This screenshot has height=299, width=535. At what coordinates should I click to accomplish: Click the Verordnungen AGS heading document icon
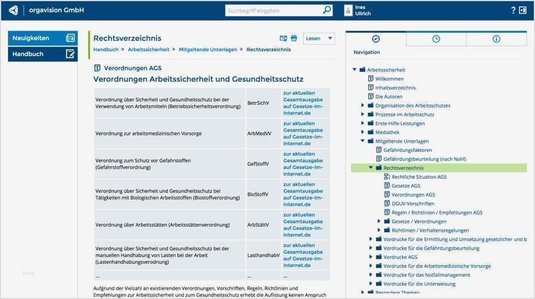pyautogui.click(x=97, y=68)
